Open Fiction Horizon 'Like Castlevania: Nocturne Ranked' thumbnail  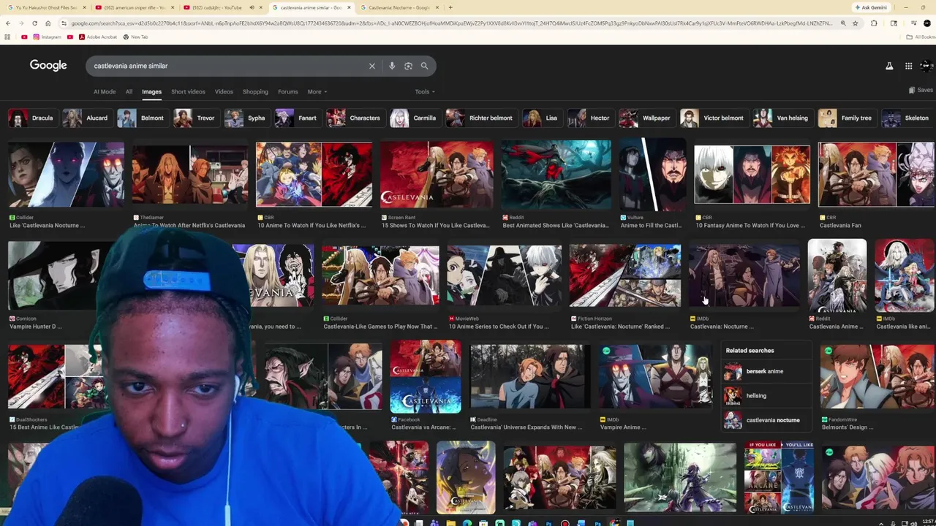tap(625, 276)
